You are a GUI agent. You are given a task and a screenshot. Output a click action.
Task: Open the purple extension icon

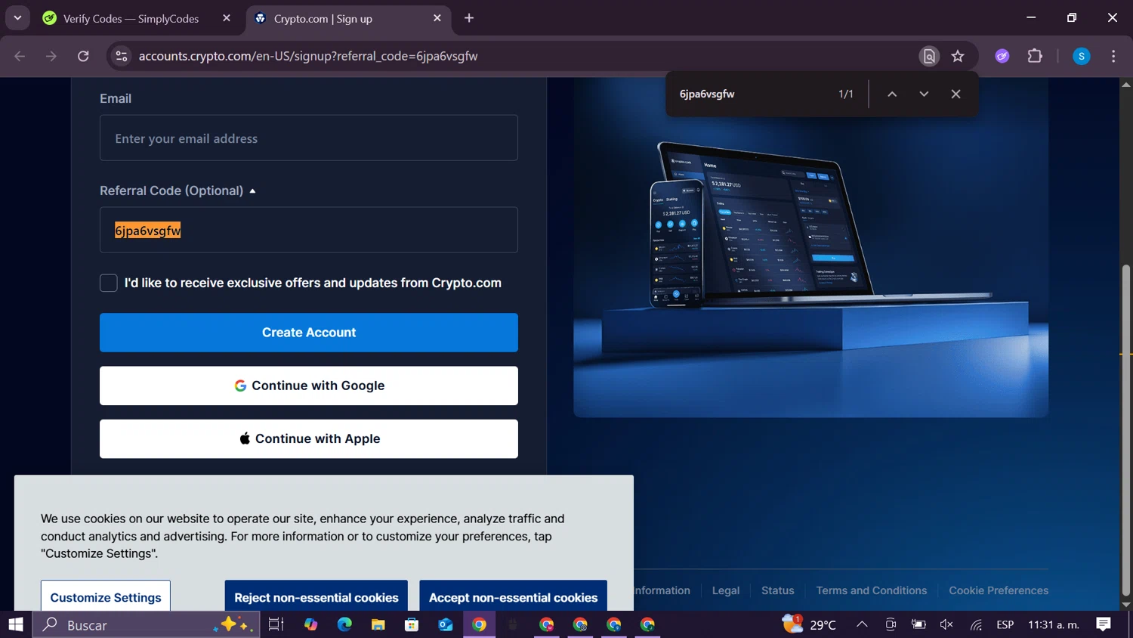1002,56
